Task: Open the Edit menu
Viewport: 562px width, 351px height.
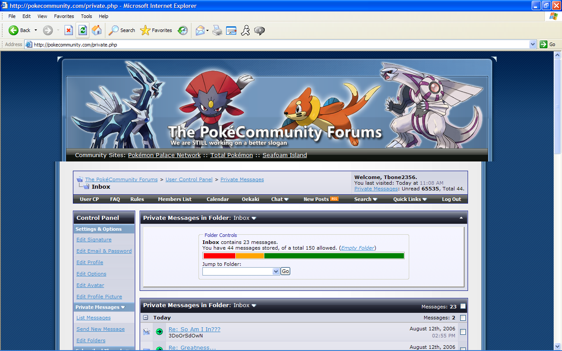Action: (27, 16)
